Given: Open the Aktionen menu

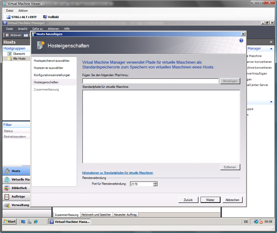Looking at the screenshot, I should pos(53,29).
